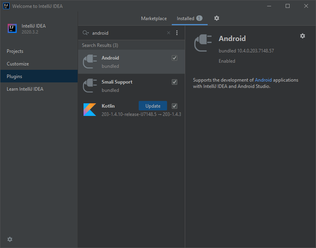This screenshot has height=248, width=316.
Task: Open the Android plugin details gear menu
Action: point(303,36)
